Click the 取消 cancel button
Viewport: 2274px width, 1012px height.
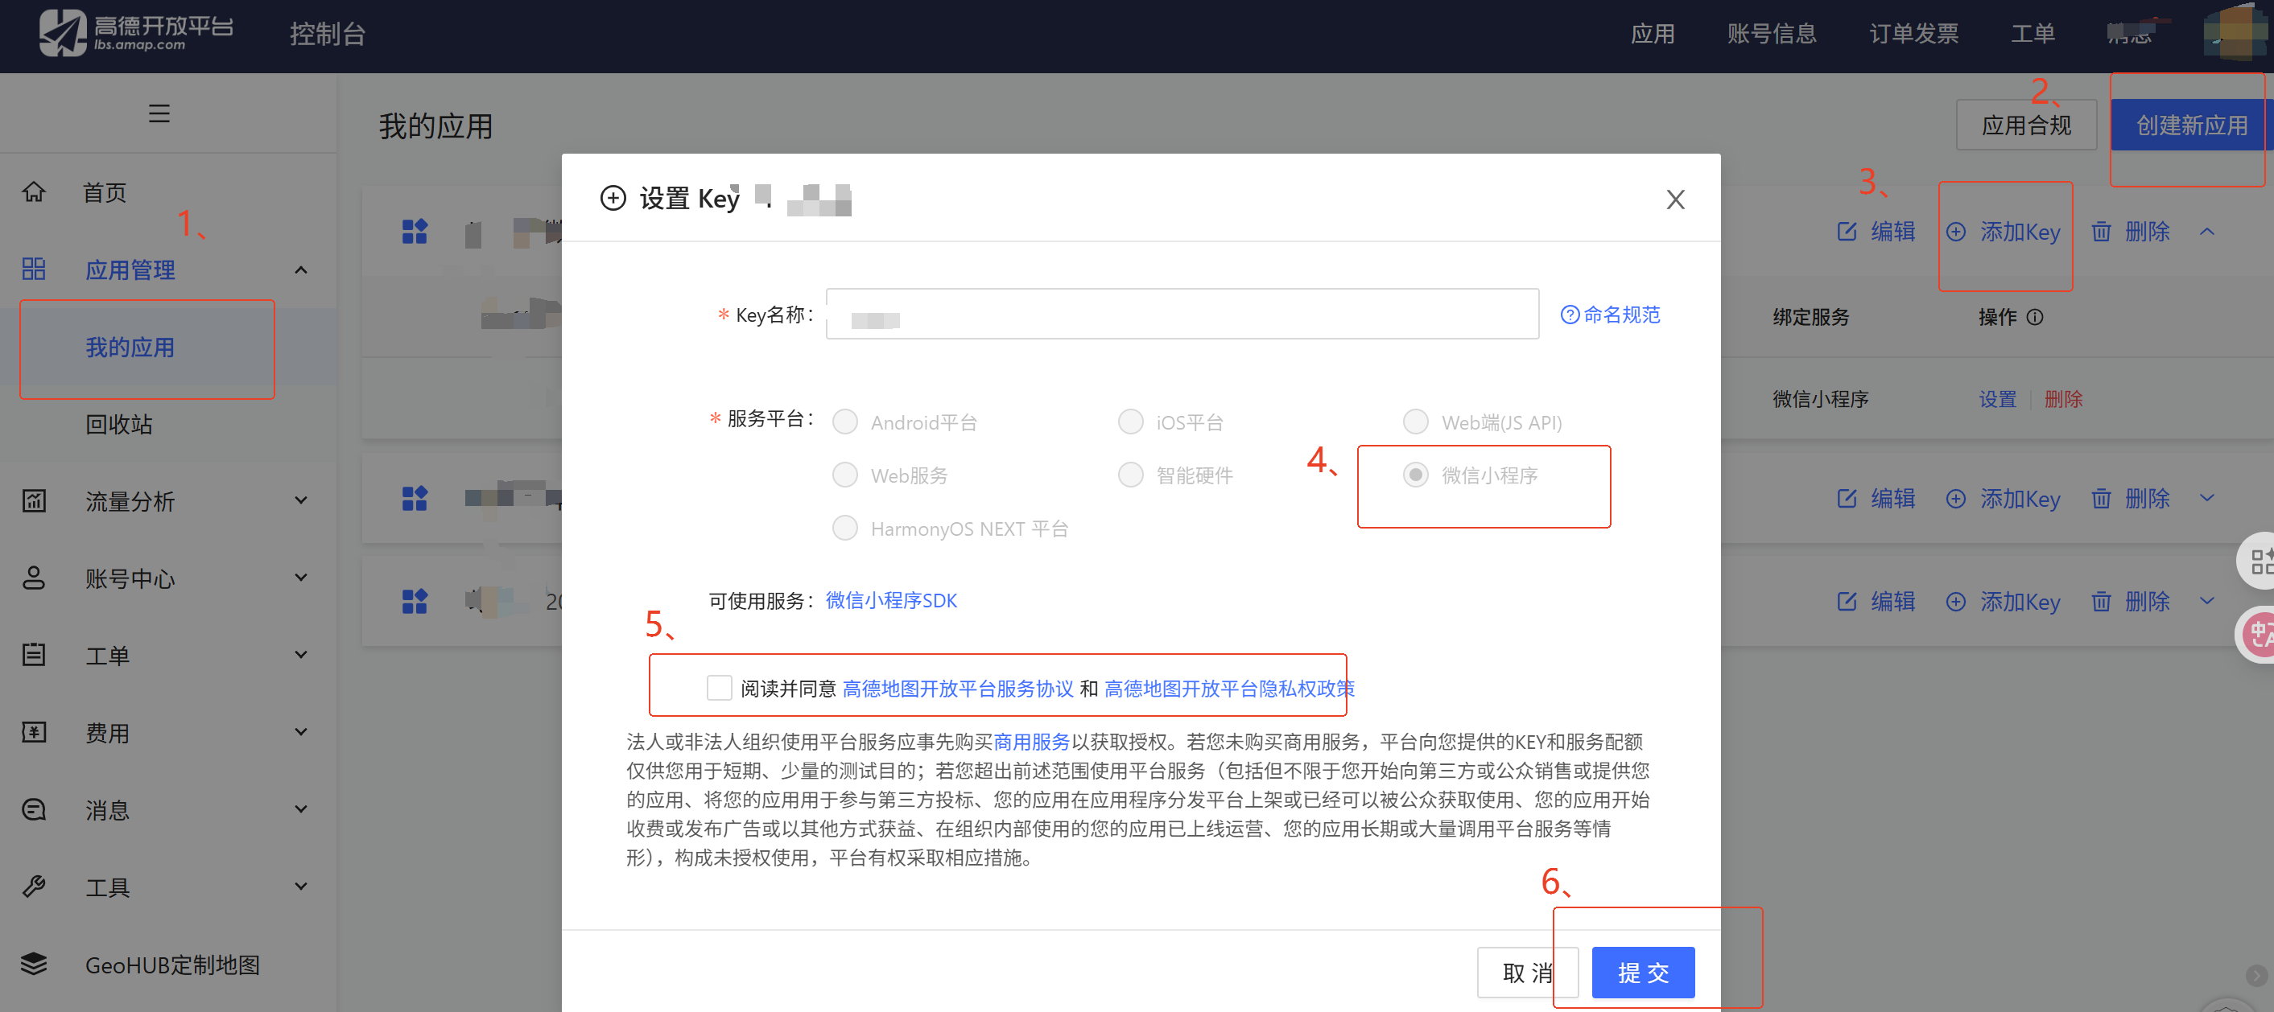(x=1528, y=973)
